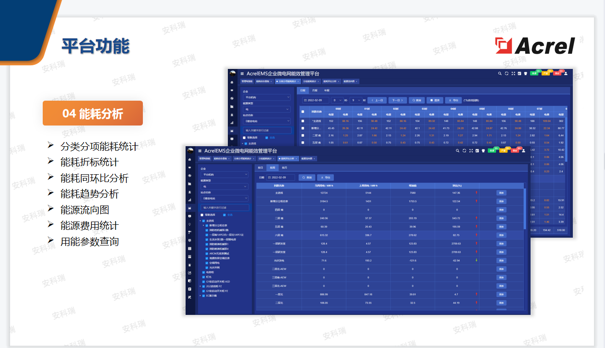Click 图表 button in 光伏发电 row

click(x=501, y=260)
